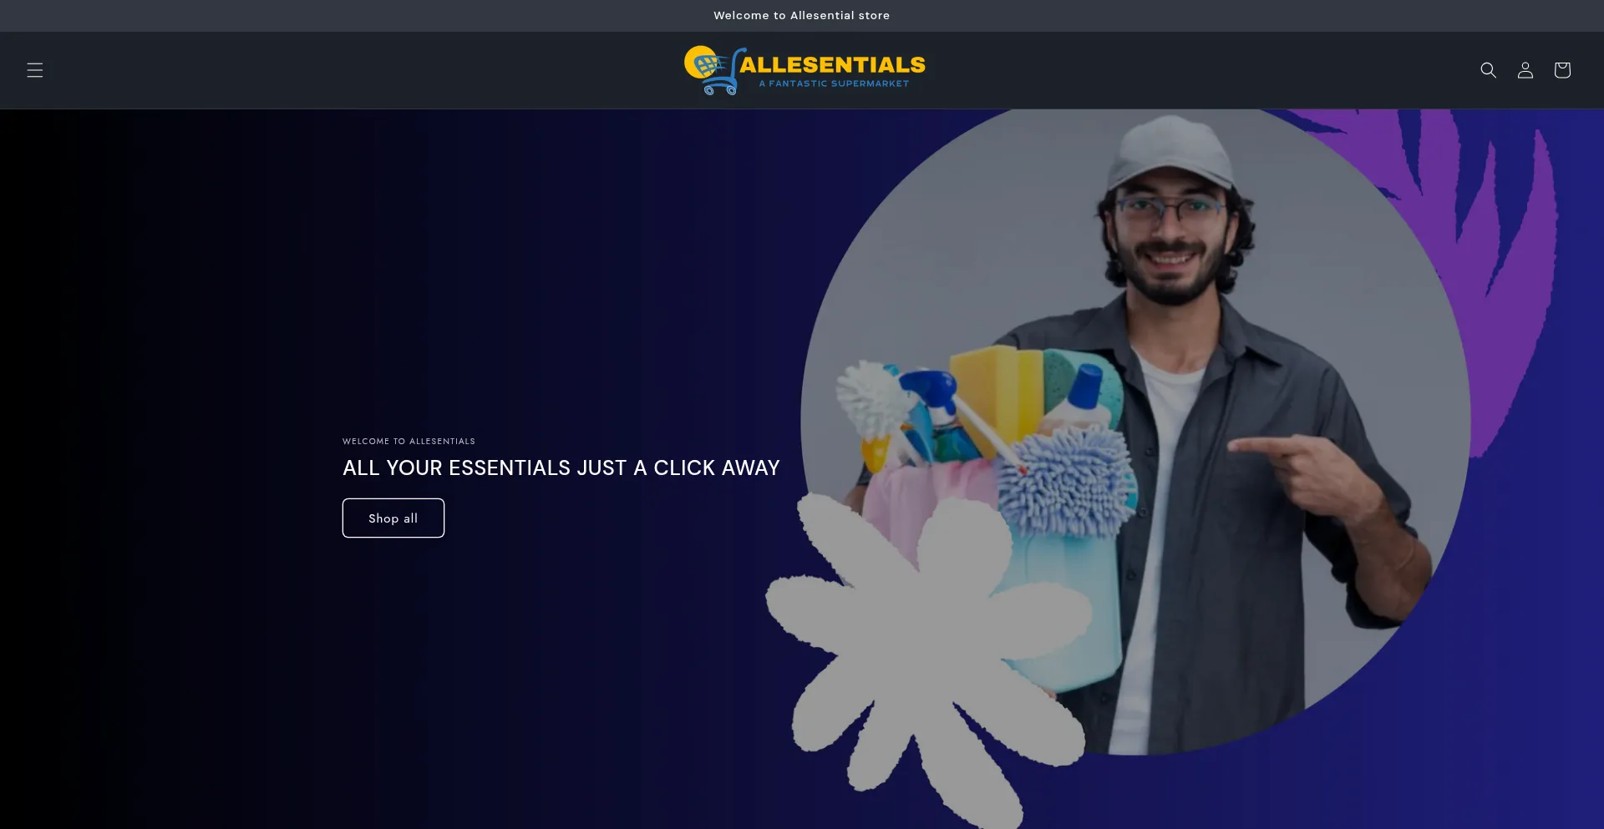Screen dimensions: 1604x829
Task: Click the 'A Fantastic Supermarket' tagline
Action: [x=834, y=83]
